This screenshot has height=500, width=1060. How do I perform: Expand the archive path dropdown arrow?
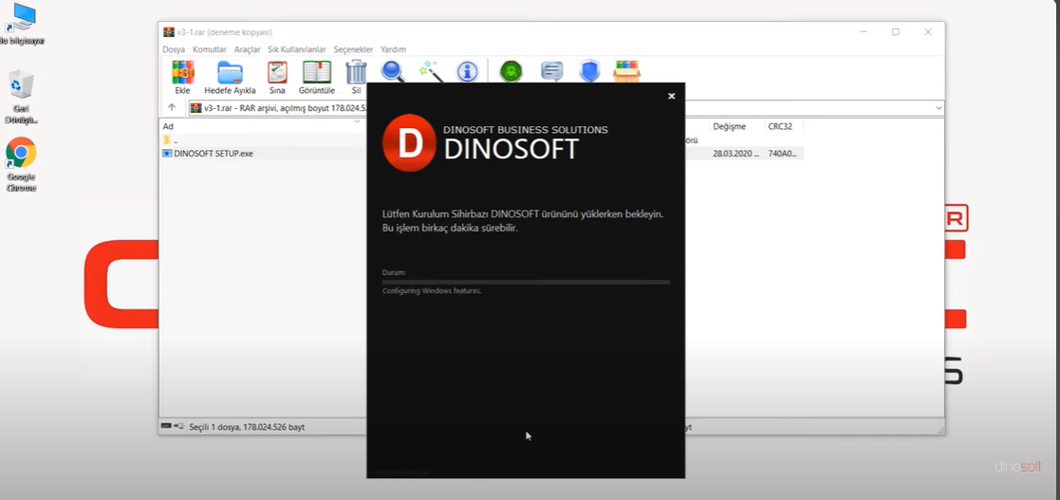(x=939, y=108)
